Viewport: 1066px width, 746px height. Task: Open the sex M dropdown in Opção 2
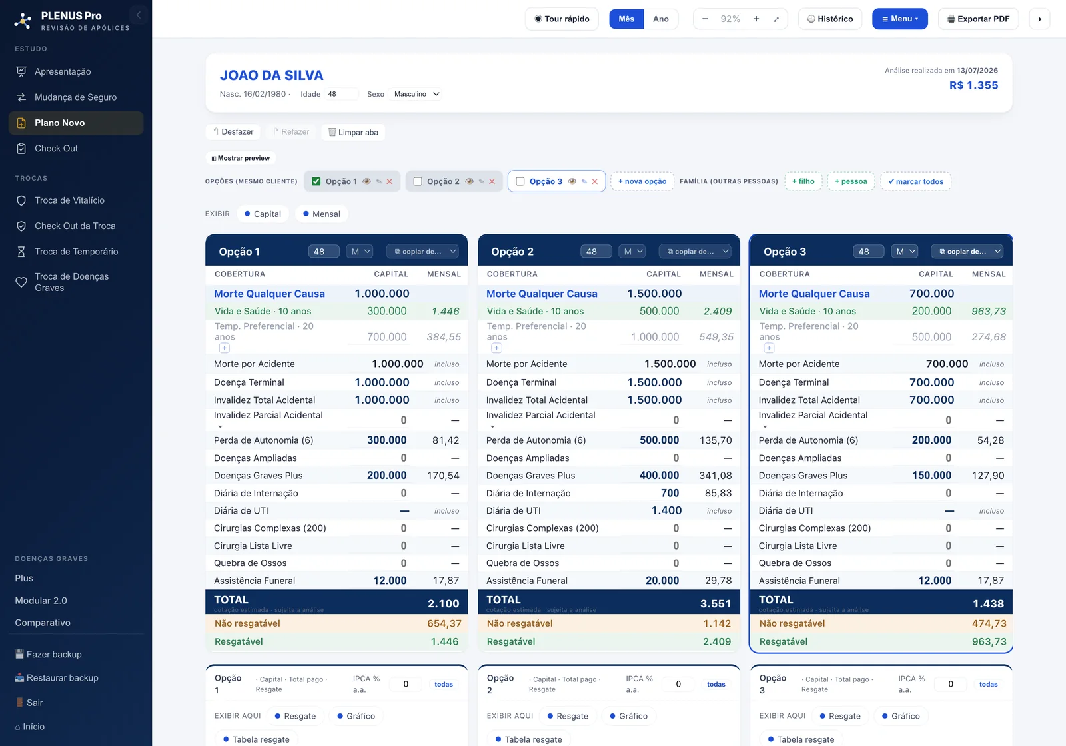[632, 252]
